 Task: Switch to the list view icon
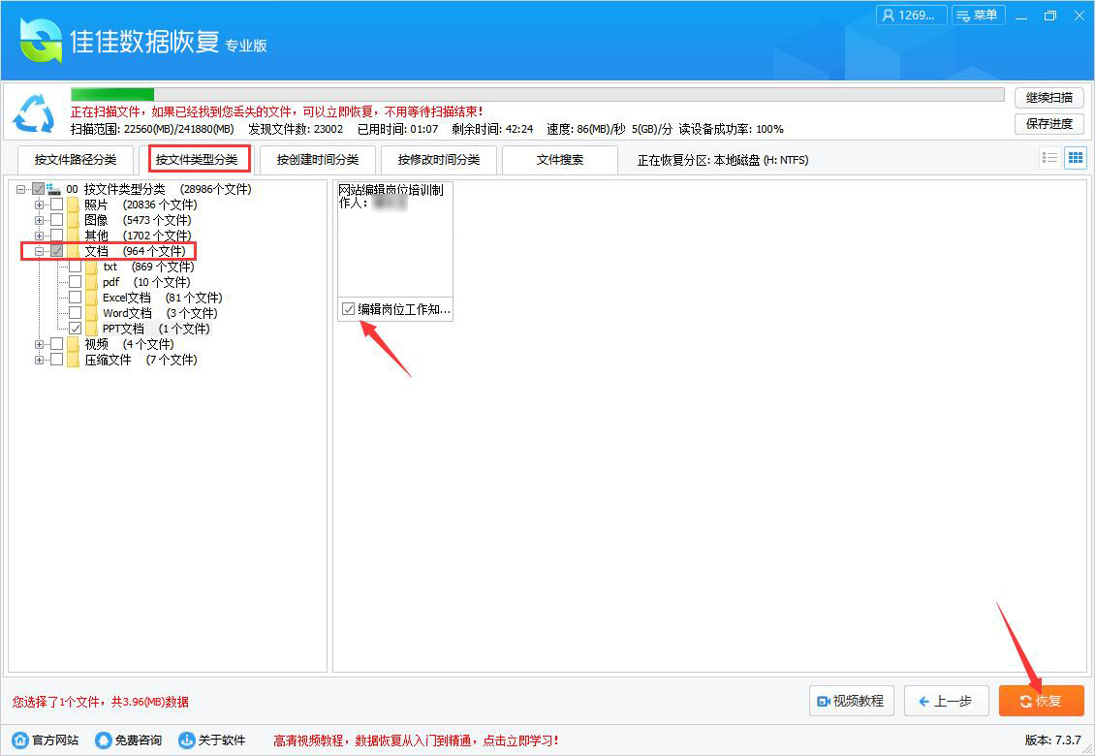1050,158
